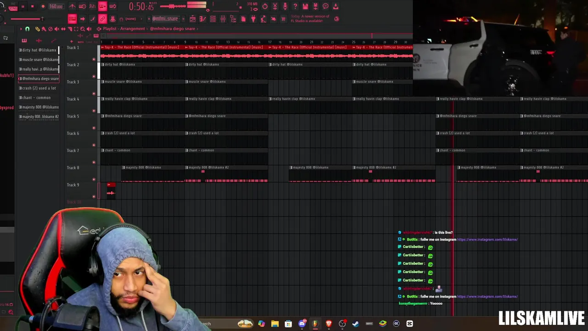Toggle the 3-2-1 countdown before recording
Viewport: 588px width, 331px height.
[92, 6]
